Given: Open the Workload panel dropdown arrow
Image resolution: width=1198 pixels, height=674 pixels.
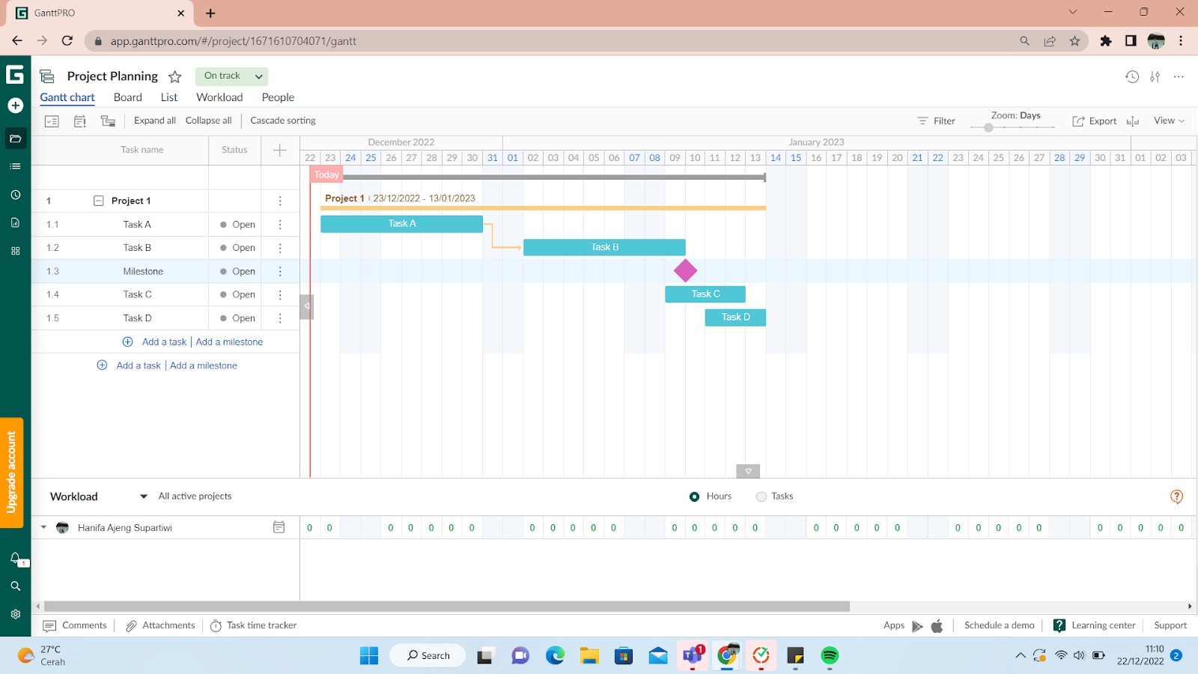Looking at the screenshot, I should [144, 497].
